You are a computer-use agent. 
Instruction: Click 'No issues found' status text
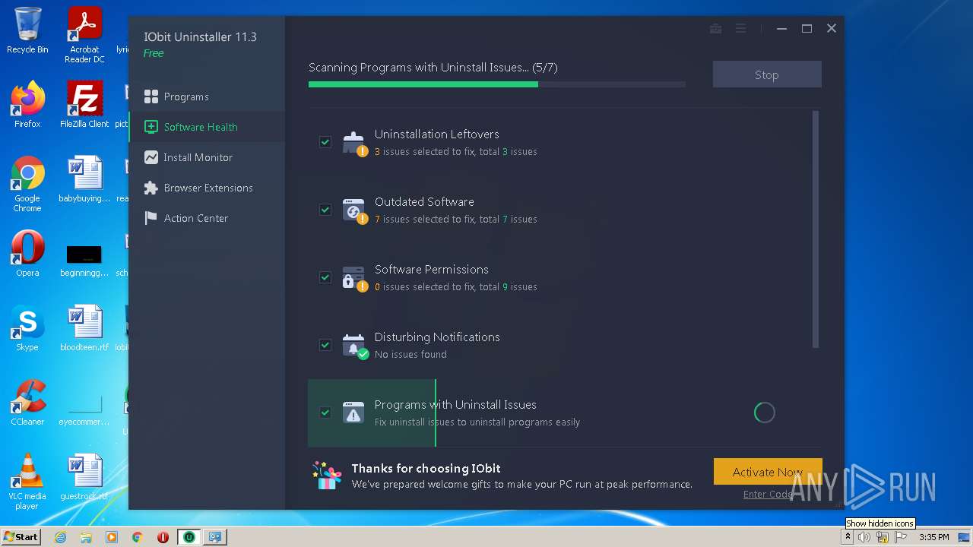pyautogui.click(x=410, y=355)
